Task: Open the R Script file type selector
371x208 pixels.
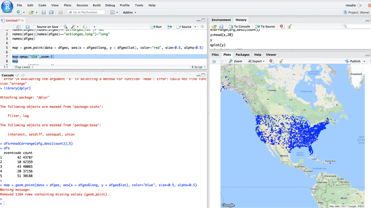Action: [198, 67]
